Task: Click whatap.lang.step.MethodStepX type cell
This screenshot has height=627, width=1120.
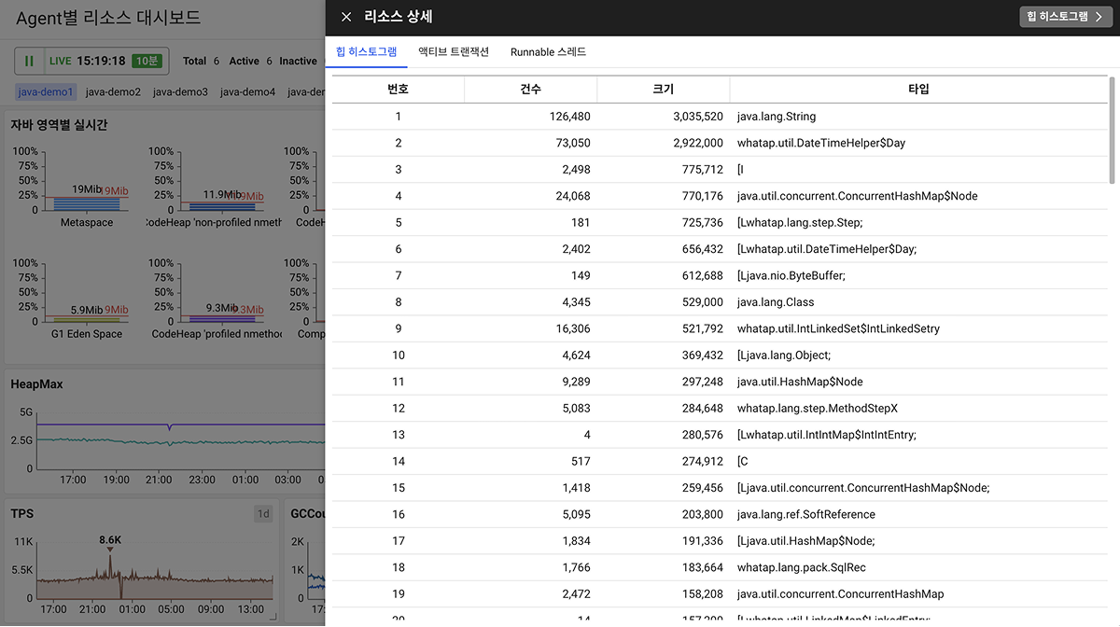Action: coord(817,408)
